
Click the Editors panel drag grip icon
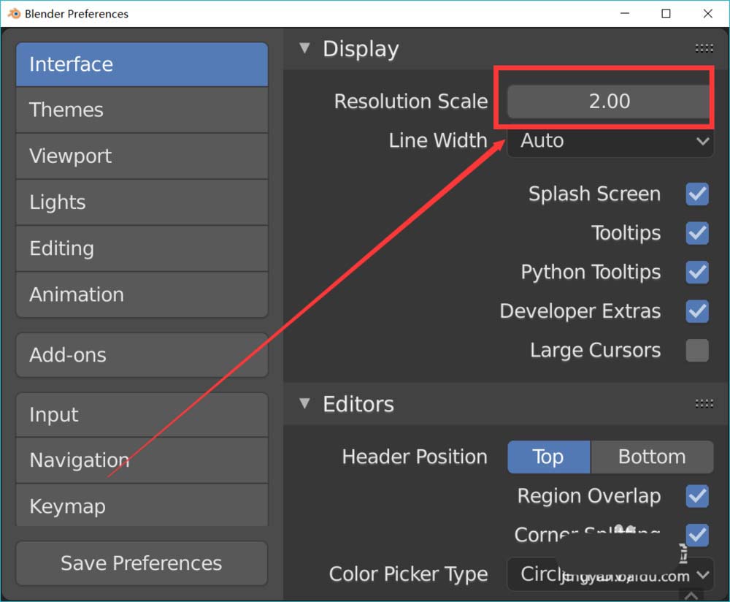point(704,403)
